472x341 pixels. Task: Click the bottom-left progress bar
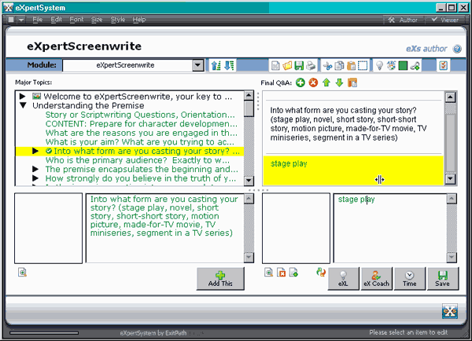[44, 333]
